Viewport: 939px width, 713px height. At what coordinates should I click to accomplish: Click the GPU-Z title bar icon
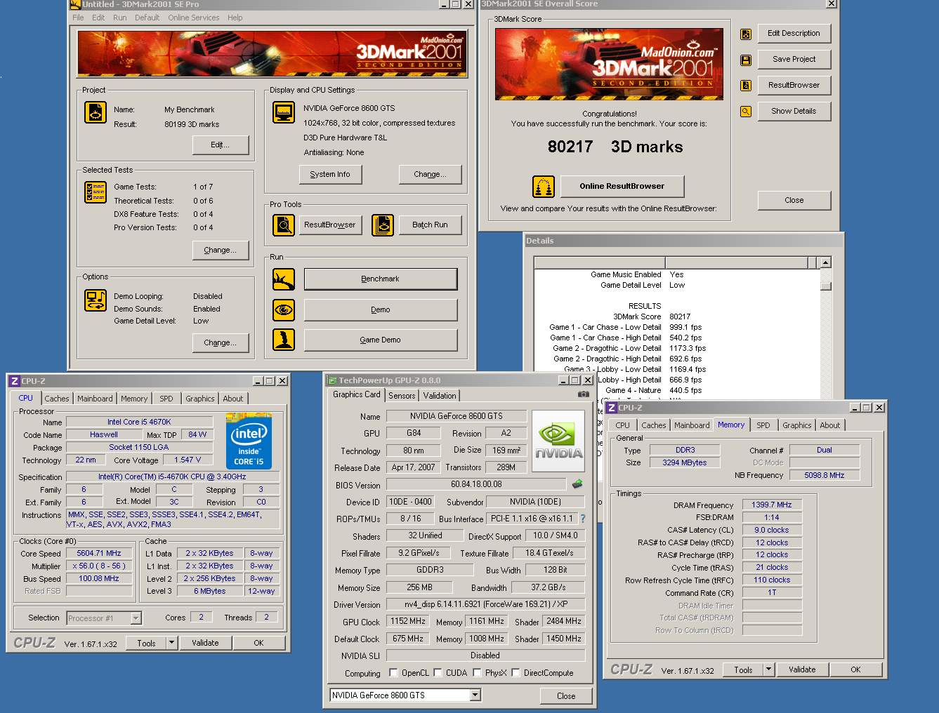[332, 380]
